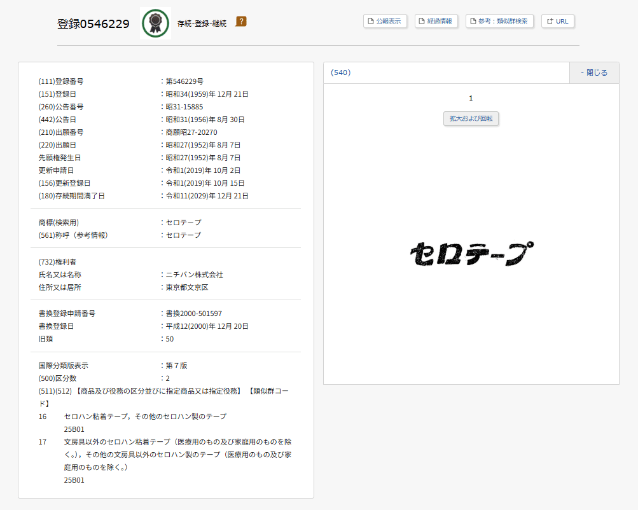Select the 参考：類似群検索 search button
638x510 pixels.
499,20
